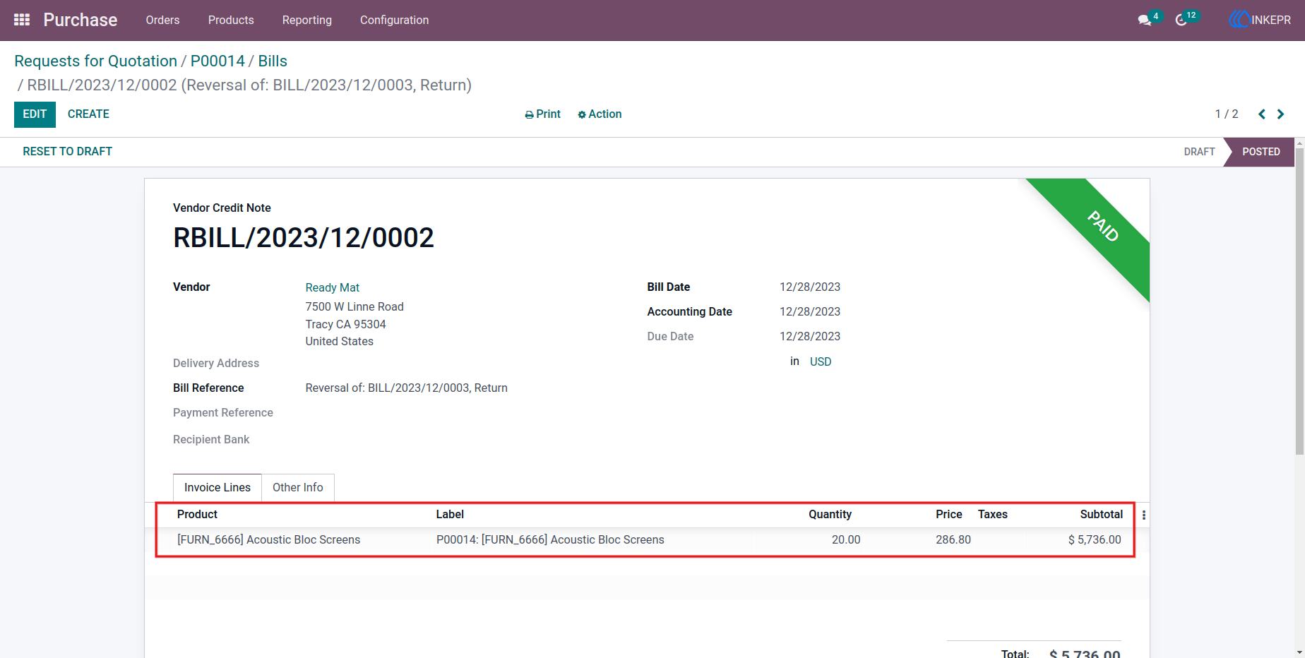This screenshot has height=658, width=1305.
Task: Open Ready Mat vendor link
Action: click(x=332, y=288)
